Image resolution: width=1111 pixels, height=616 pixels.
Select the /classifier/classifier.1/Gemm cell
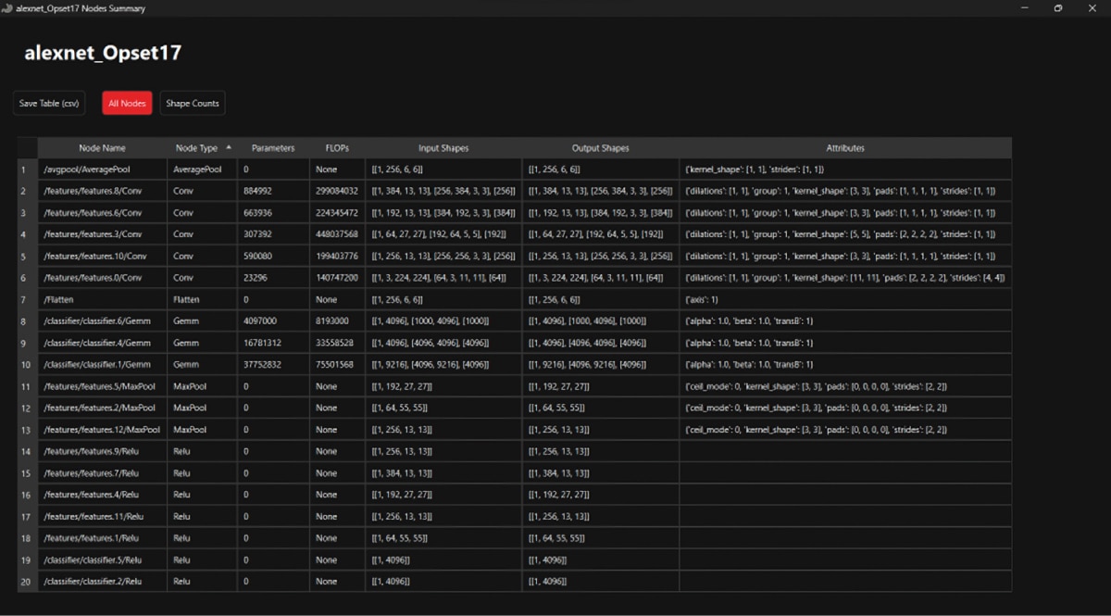click(x=102, y=364)
